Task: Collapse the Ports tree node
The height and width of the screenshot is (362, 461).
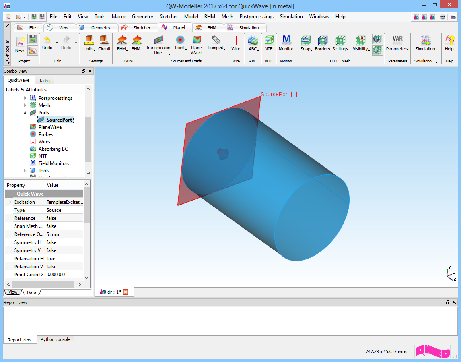Action: pyautogui.click(x=25, y=112)
